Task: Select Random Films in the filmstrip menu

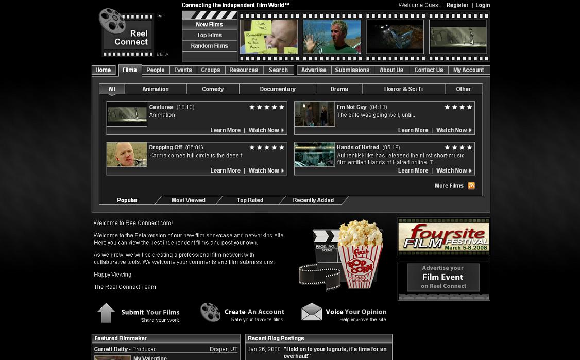Action: [x=209, y=46]
